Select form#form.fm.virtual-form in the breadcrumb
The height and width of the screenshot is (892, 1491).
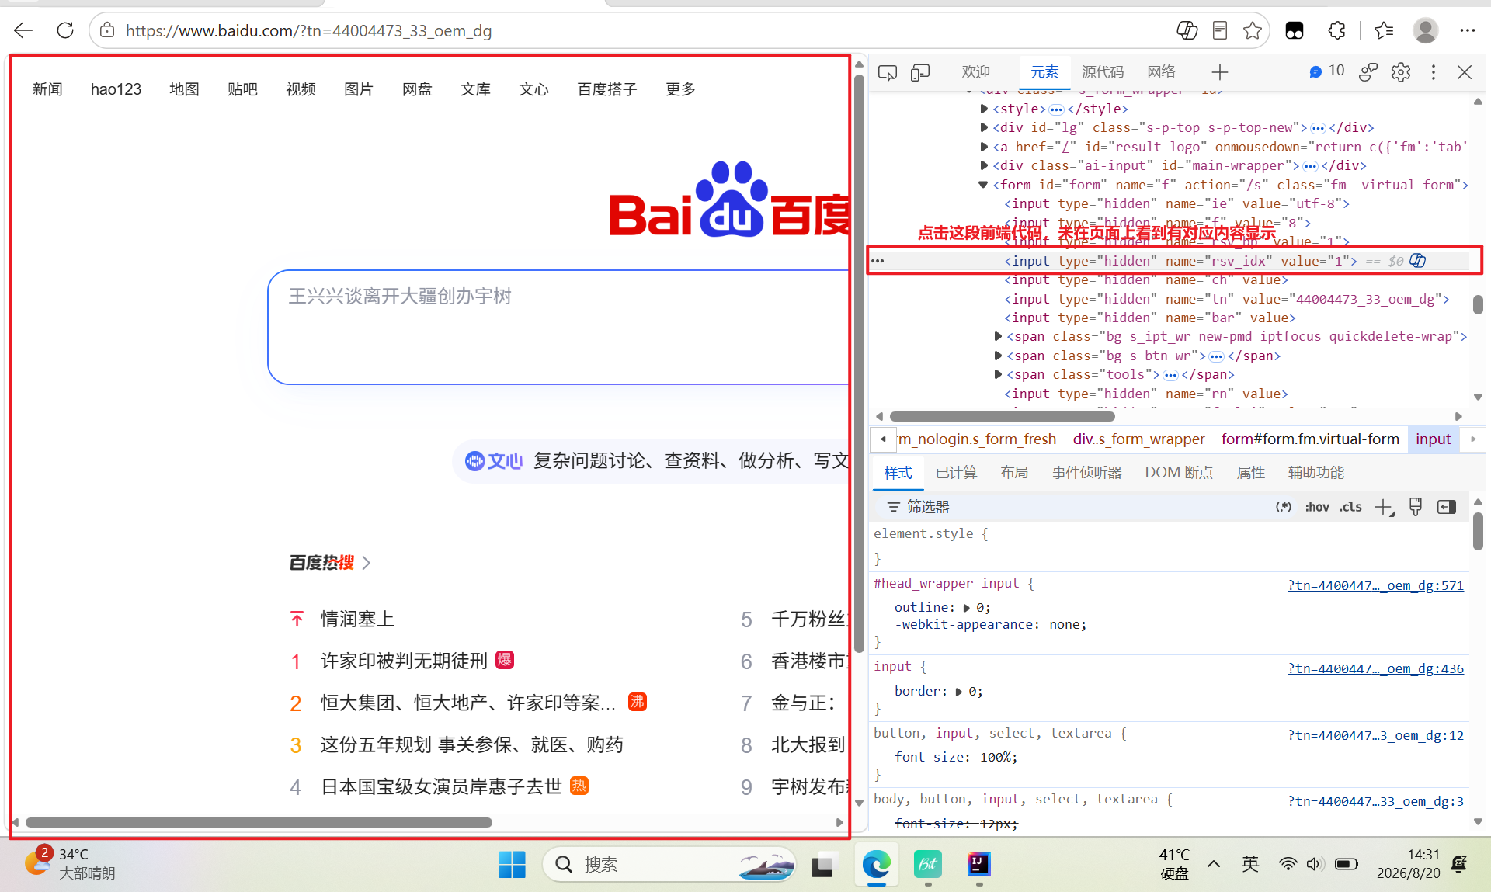(1310, 439)
